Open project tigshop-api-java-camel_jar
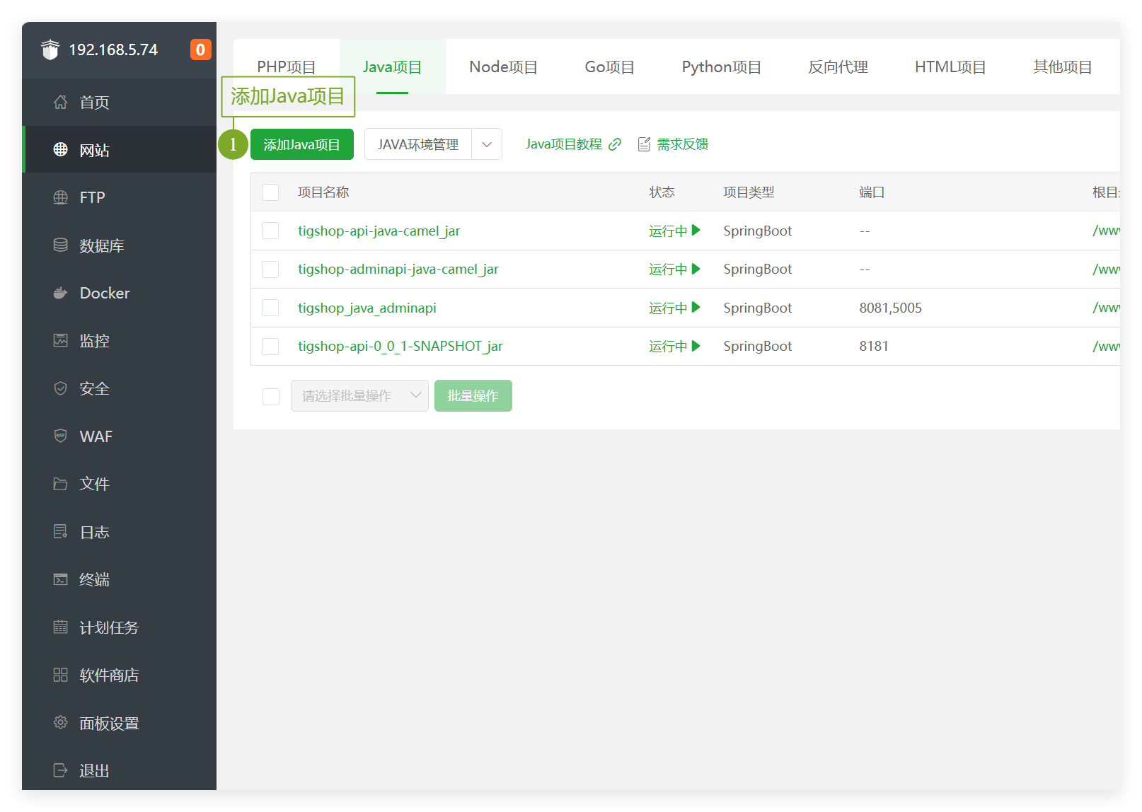 point(379,231)
